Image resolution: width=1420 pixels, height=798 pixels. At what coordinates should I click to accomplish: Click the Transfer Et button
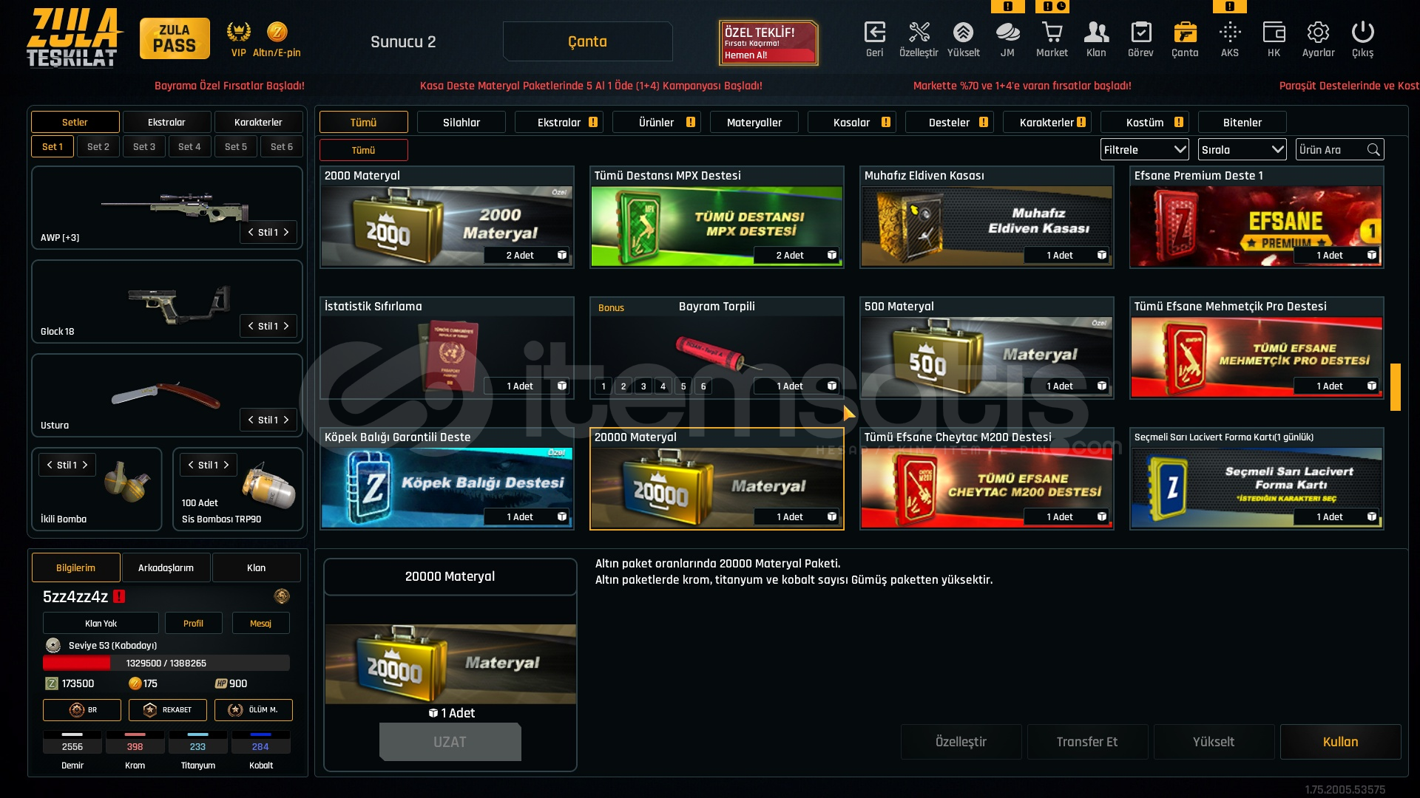1087,742
